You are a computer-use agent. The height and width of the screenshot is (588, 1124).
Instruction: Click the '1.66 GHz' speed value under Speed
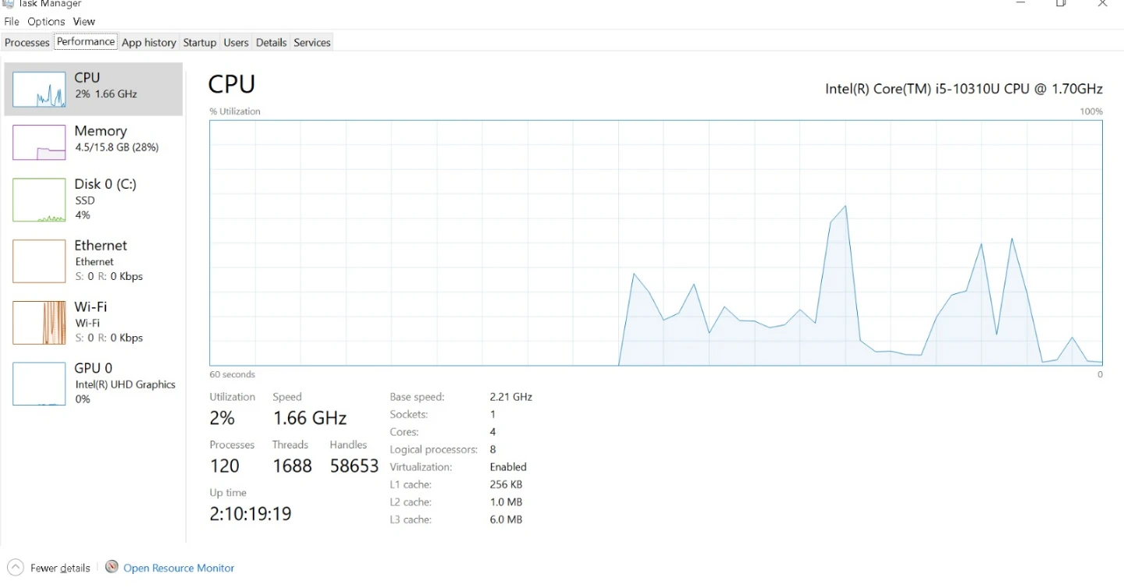click(310, 418)
